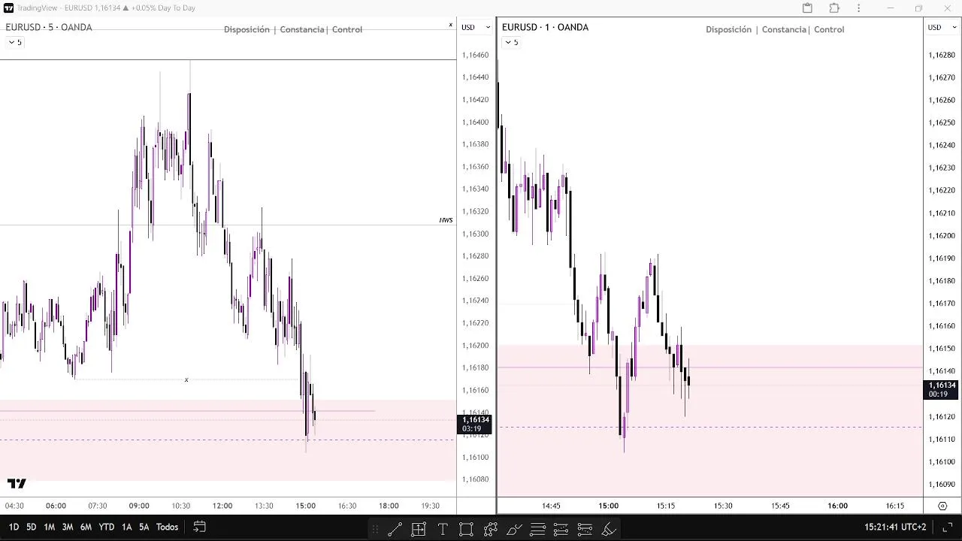Select the measure grid tool in drawing toolbar
962x541 pixels.
tap(419, 529)
